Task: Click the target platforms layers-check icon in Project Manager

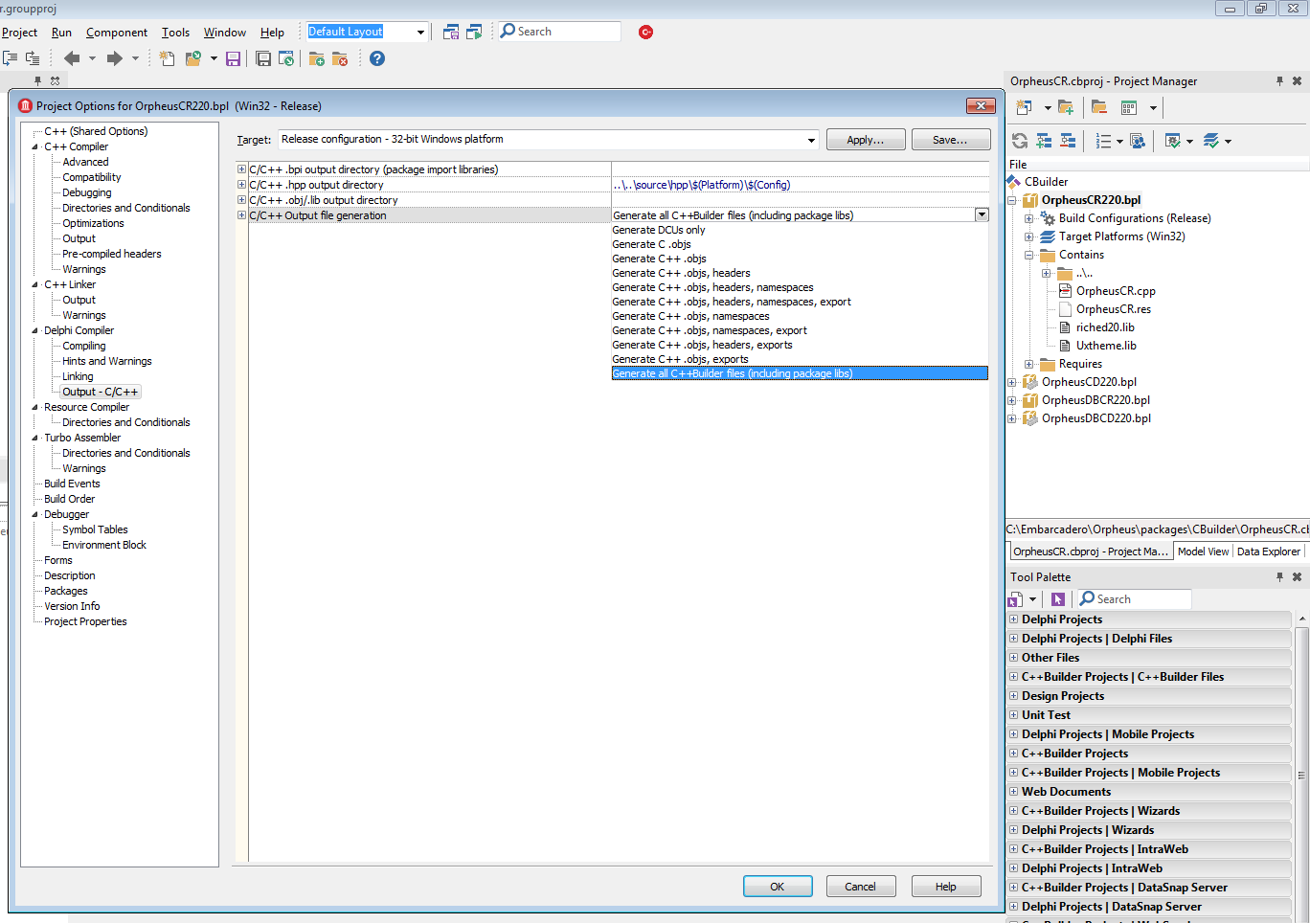Action: tap(1211, 141)
